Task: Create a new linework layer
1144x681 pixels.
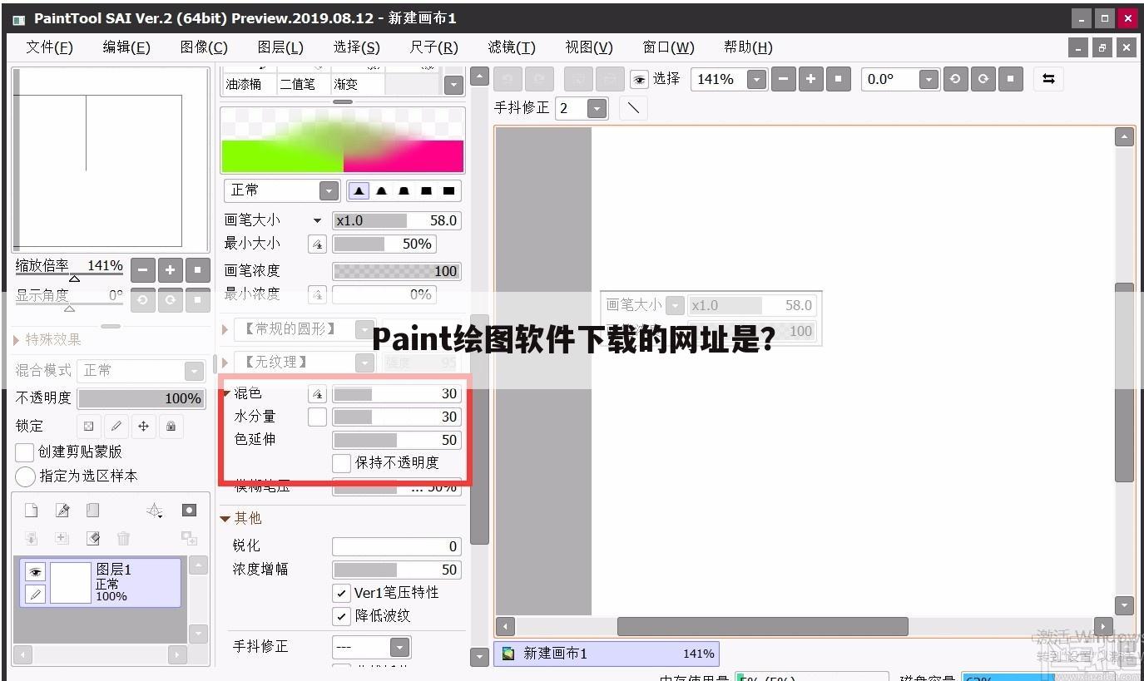Action: 62,511
